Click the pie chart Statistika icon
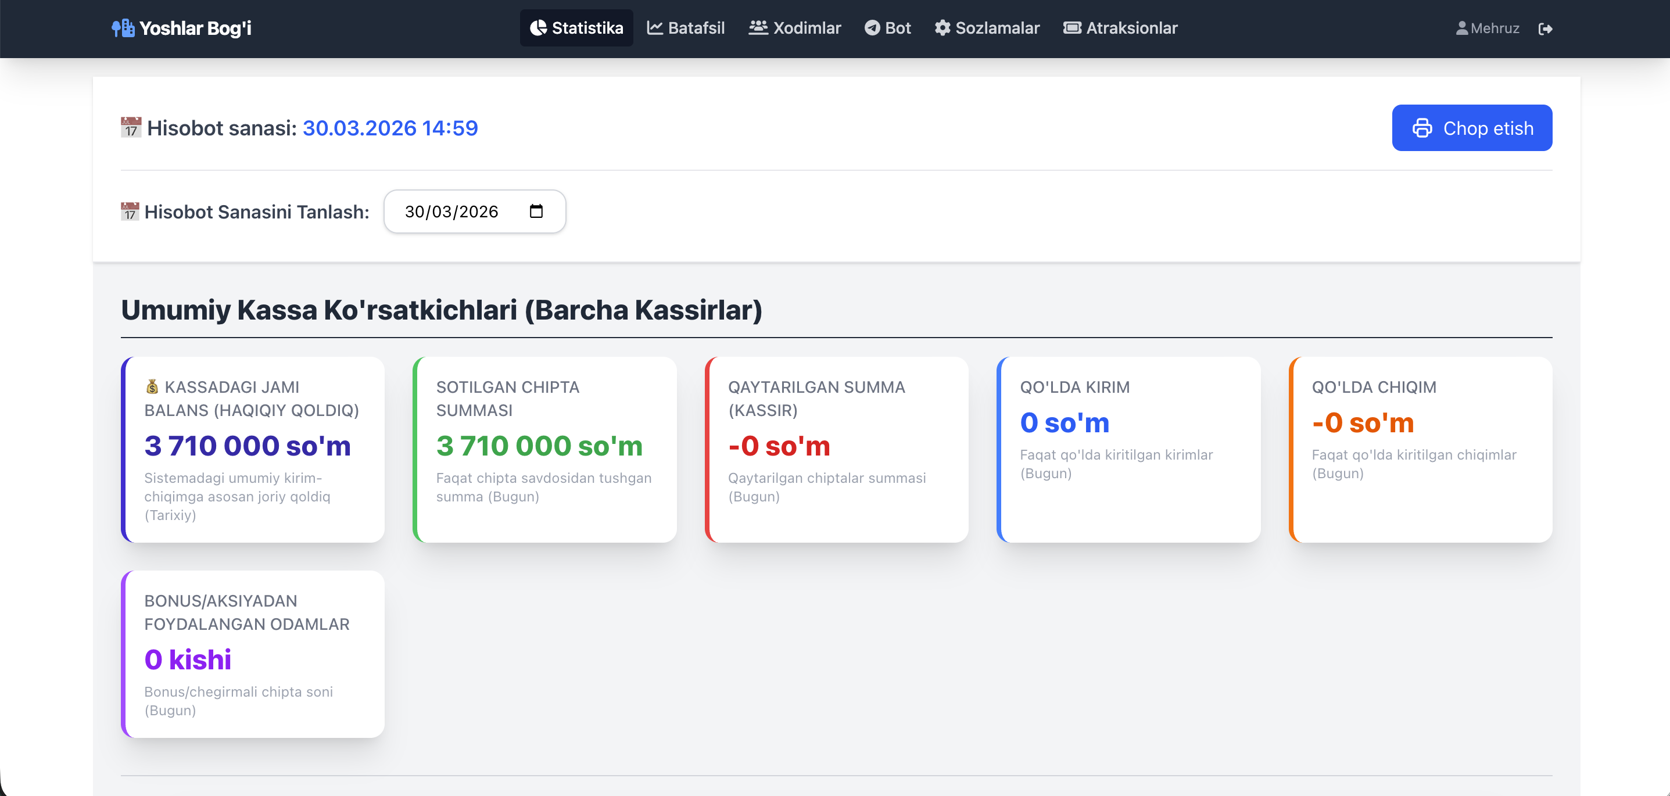 [x=538, y=28]
